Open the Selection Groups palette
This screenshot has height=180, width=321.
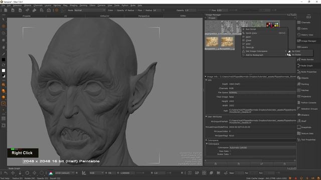(307, 109)
